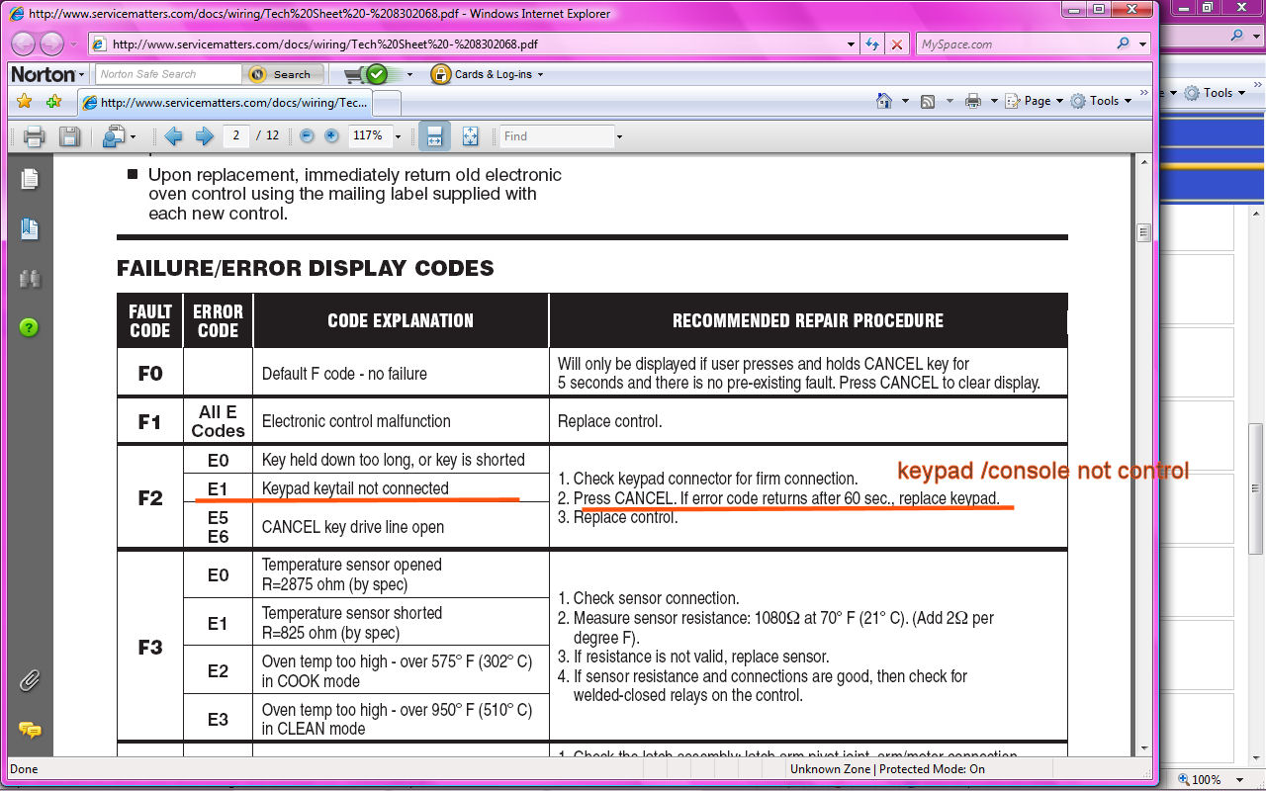Open the Bookmarks panel in left sidebar
The width and height of the screenshot is (1266, 791).
[x=30, y=229]
